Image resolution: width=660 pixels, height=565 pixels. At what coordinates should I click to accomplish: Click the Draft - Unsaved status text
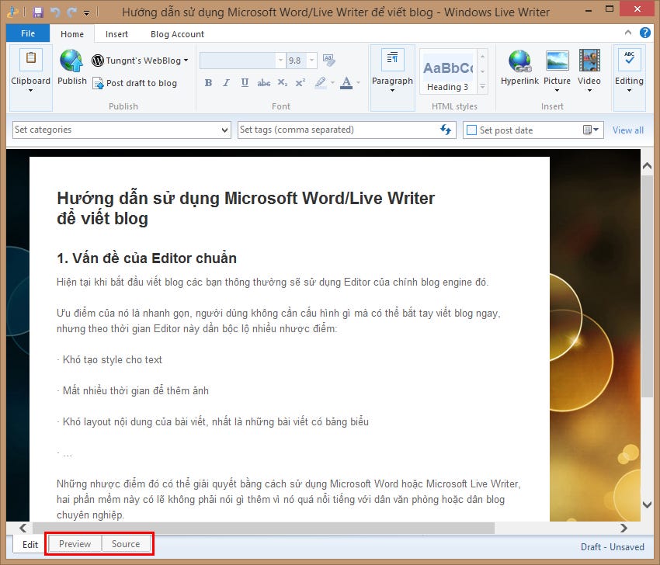613,547
